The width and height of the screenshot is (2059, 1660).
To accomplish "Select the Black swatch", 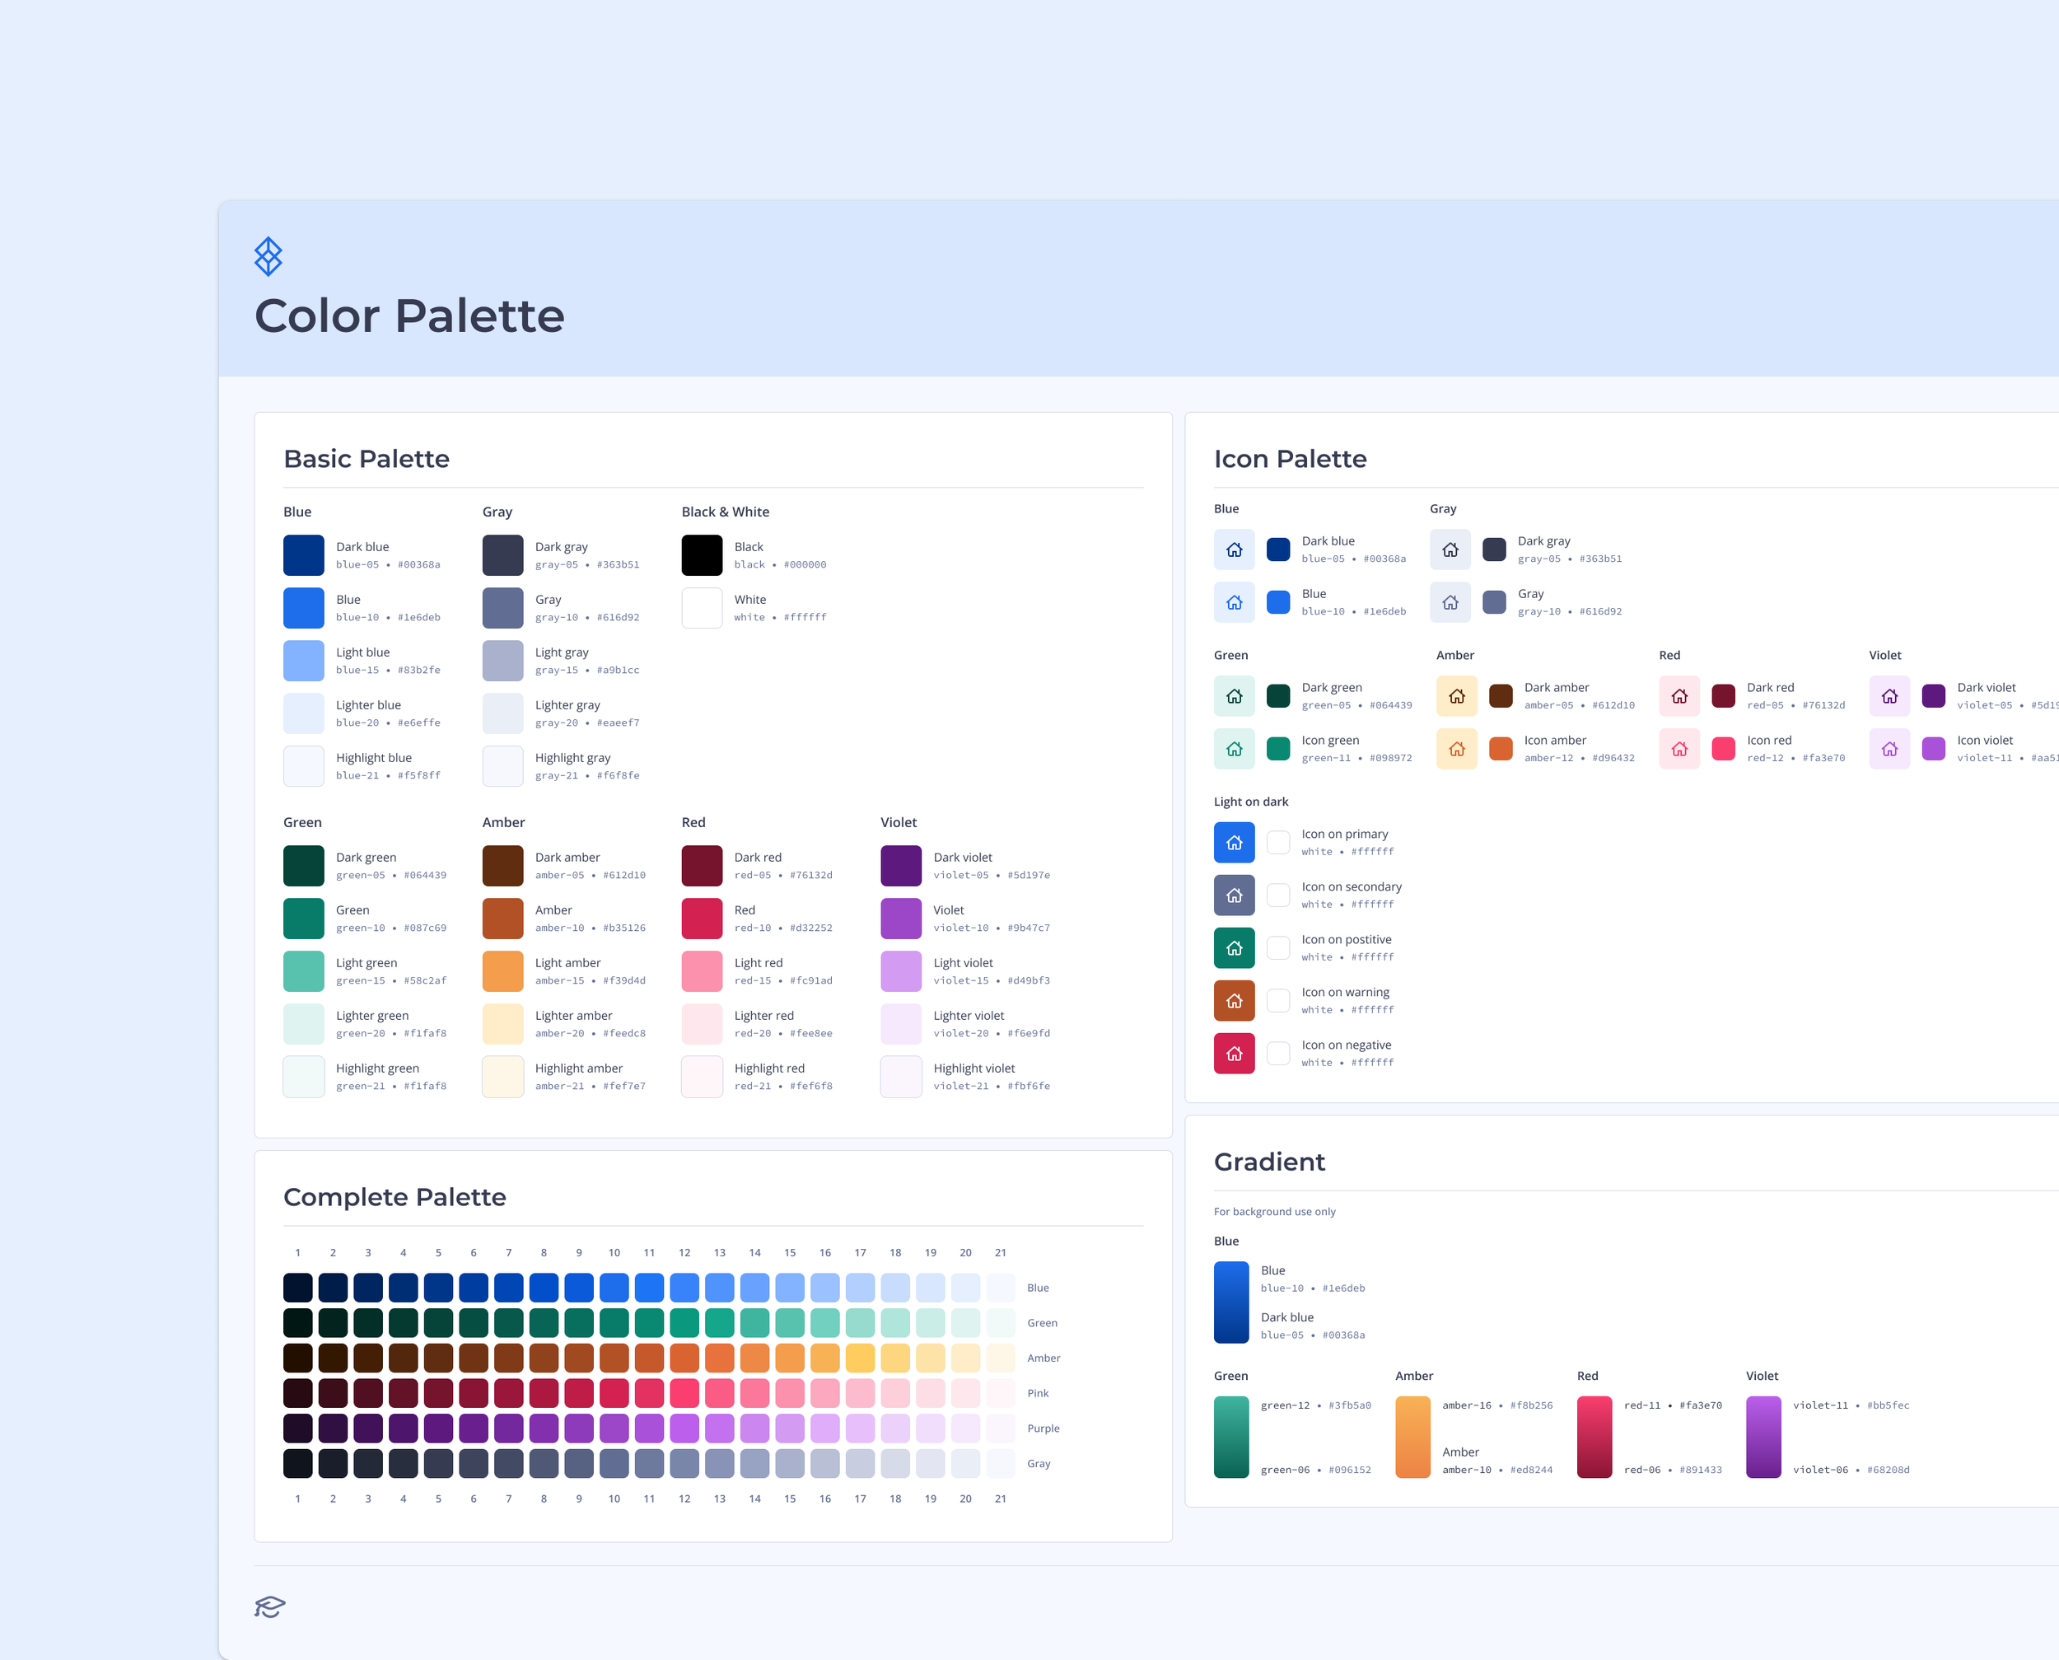I will (x=702, y=555).
